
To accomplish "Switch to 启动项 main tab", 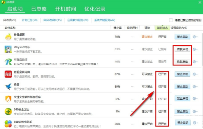I will click(x=15, y=9).
